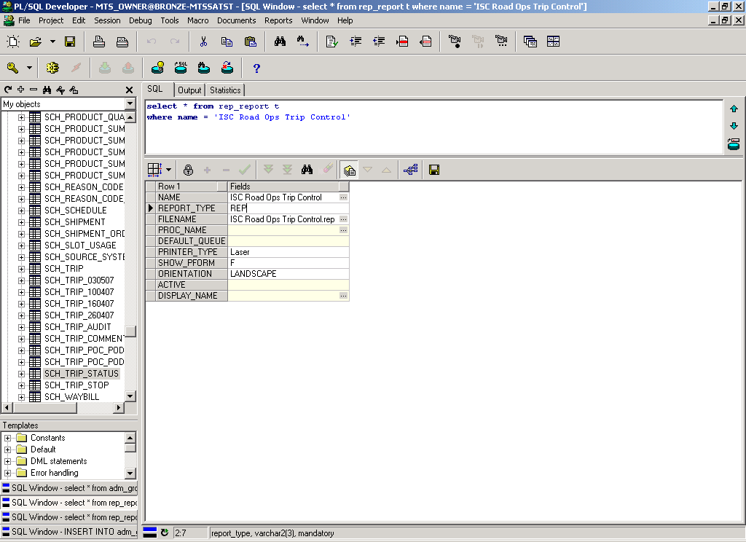The image size is (746, 542).
Task: Save with the floppy disk toolbar icon
Action: click(x=70, y=42)
